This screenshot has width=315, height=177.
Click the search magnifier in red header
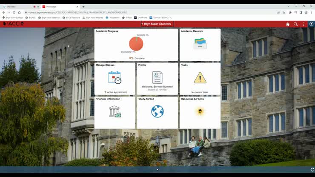click(x=296, y=24)
